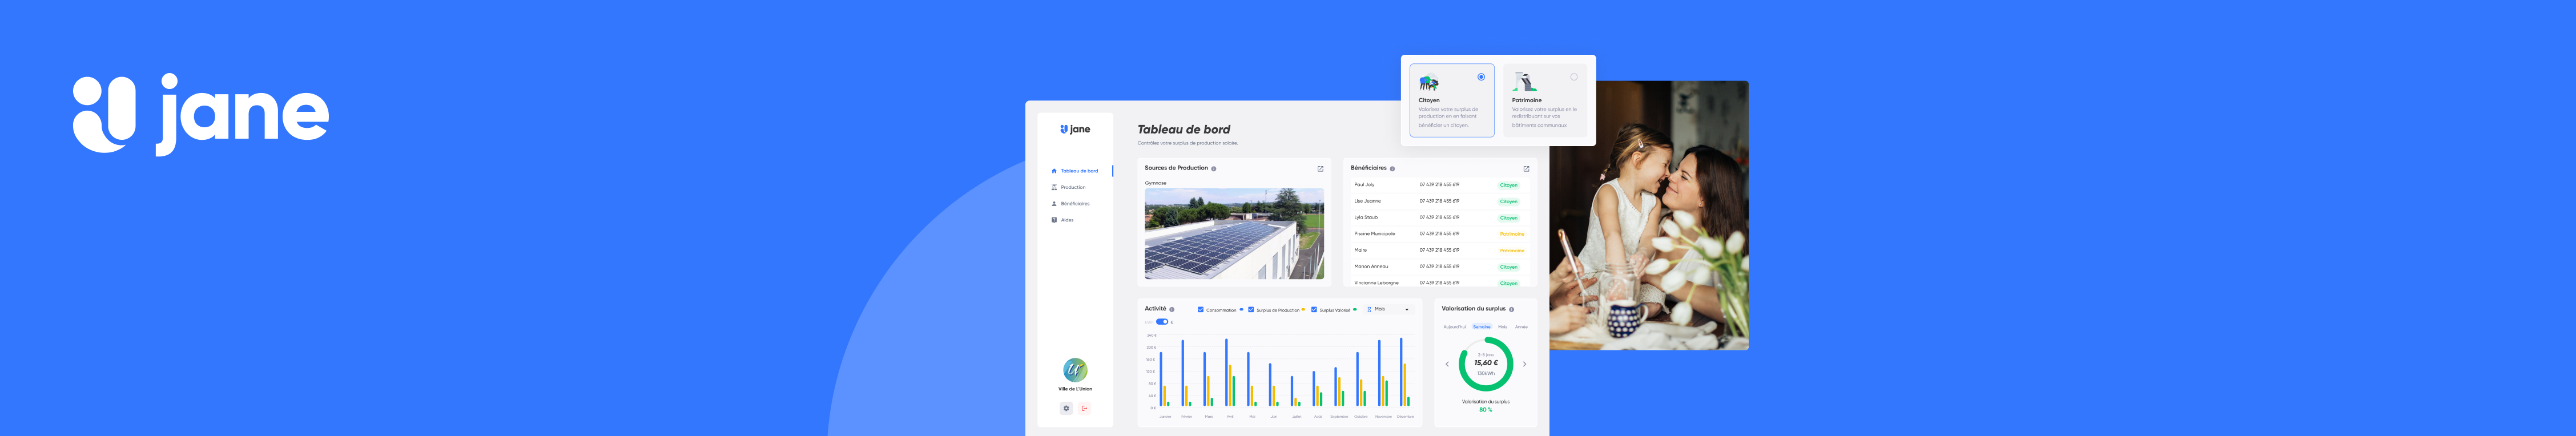Open Bénéficiaires panel external link icon

click(1526, 169)
